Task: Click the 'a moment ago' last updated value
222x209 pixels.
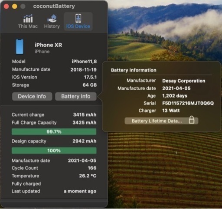Action: point(80,191)
